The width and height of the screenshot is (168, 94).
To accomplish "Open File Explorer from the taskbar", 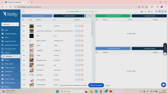I will 91,91.
